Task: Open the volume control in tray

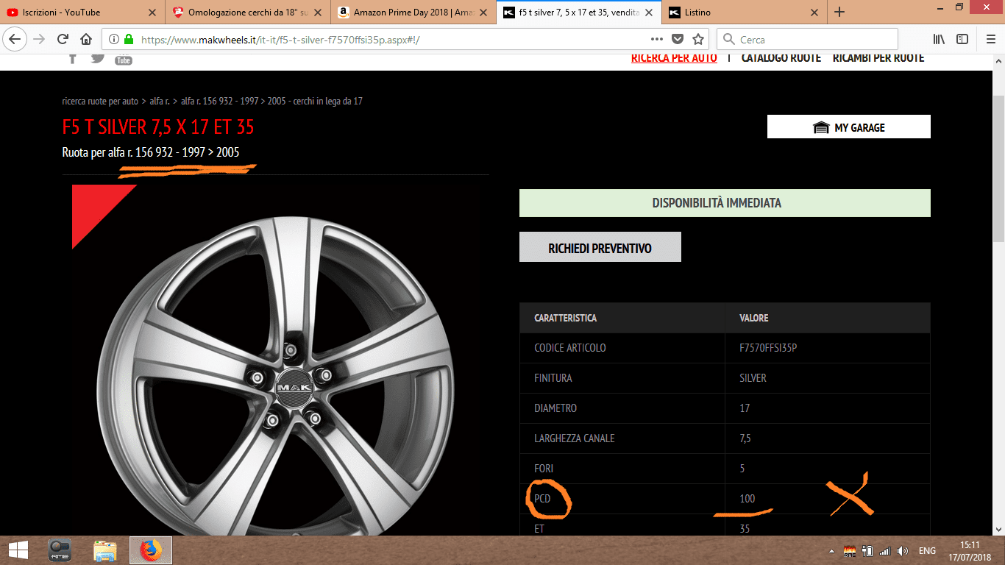Action: [x=903, y=551]
